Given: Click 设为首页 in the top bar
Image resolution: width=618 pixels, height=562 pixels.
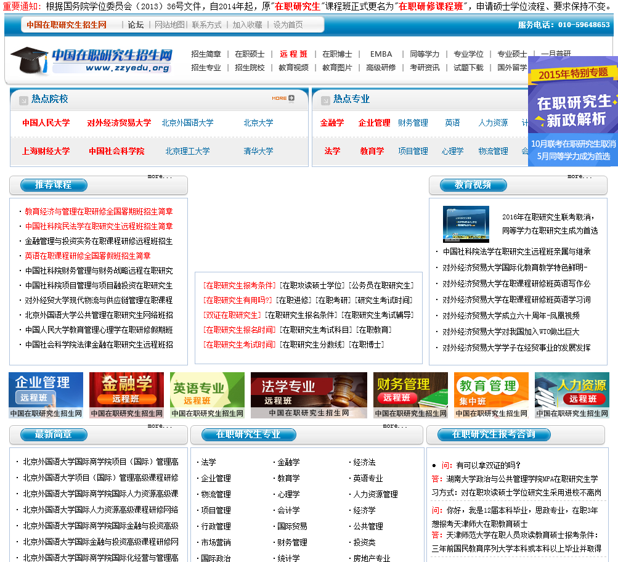Looking at the screenshot, I should pyautogui.click(x=288, y=25).
